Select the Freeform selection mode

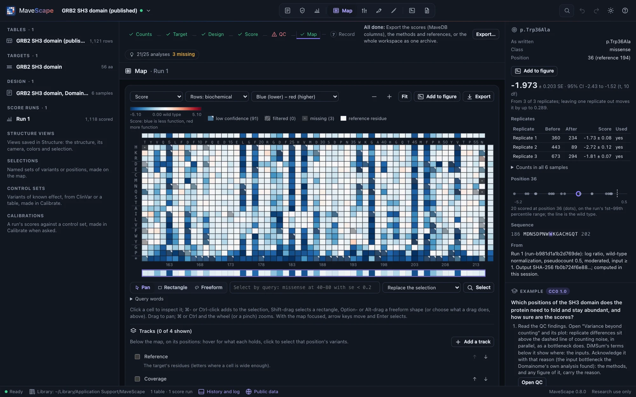tap(209, 287)
